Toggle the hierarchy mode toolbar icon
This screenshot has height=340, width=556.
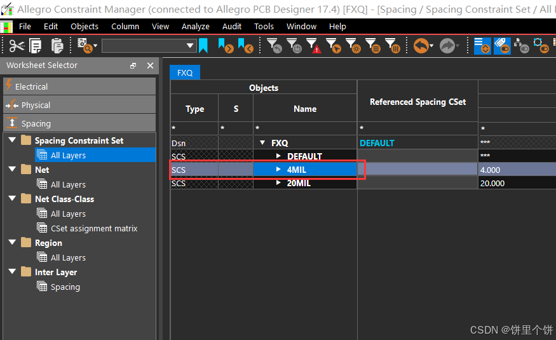(x=521, y=46)
